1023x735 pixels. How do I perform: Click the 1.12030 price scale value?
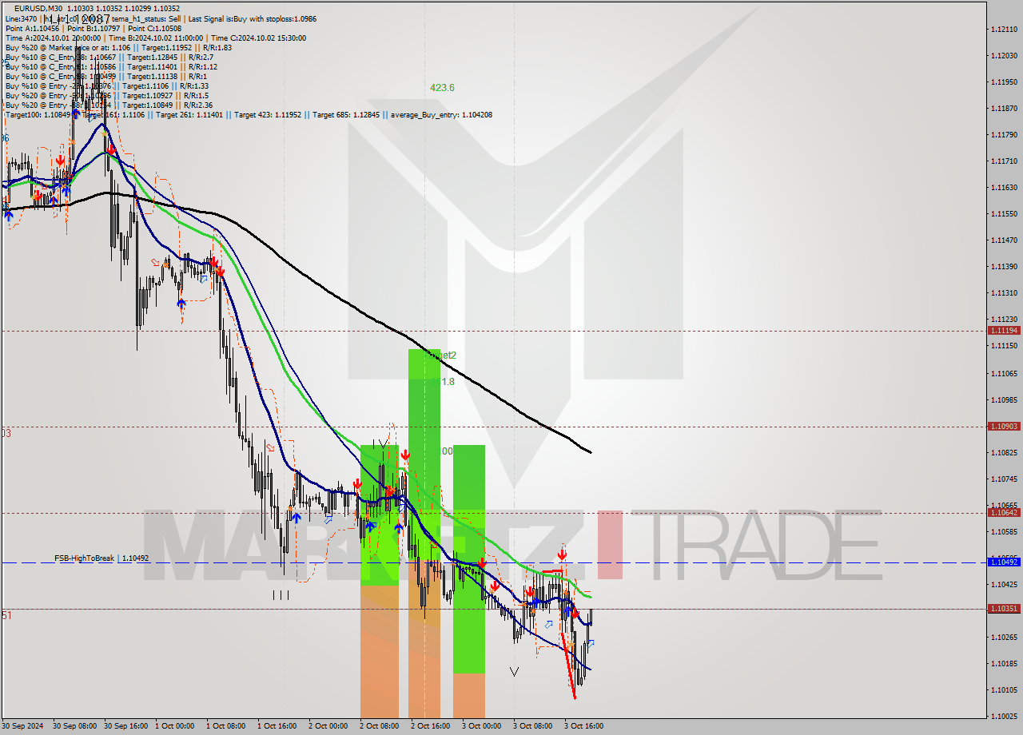pos(1004,55)
